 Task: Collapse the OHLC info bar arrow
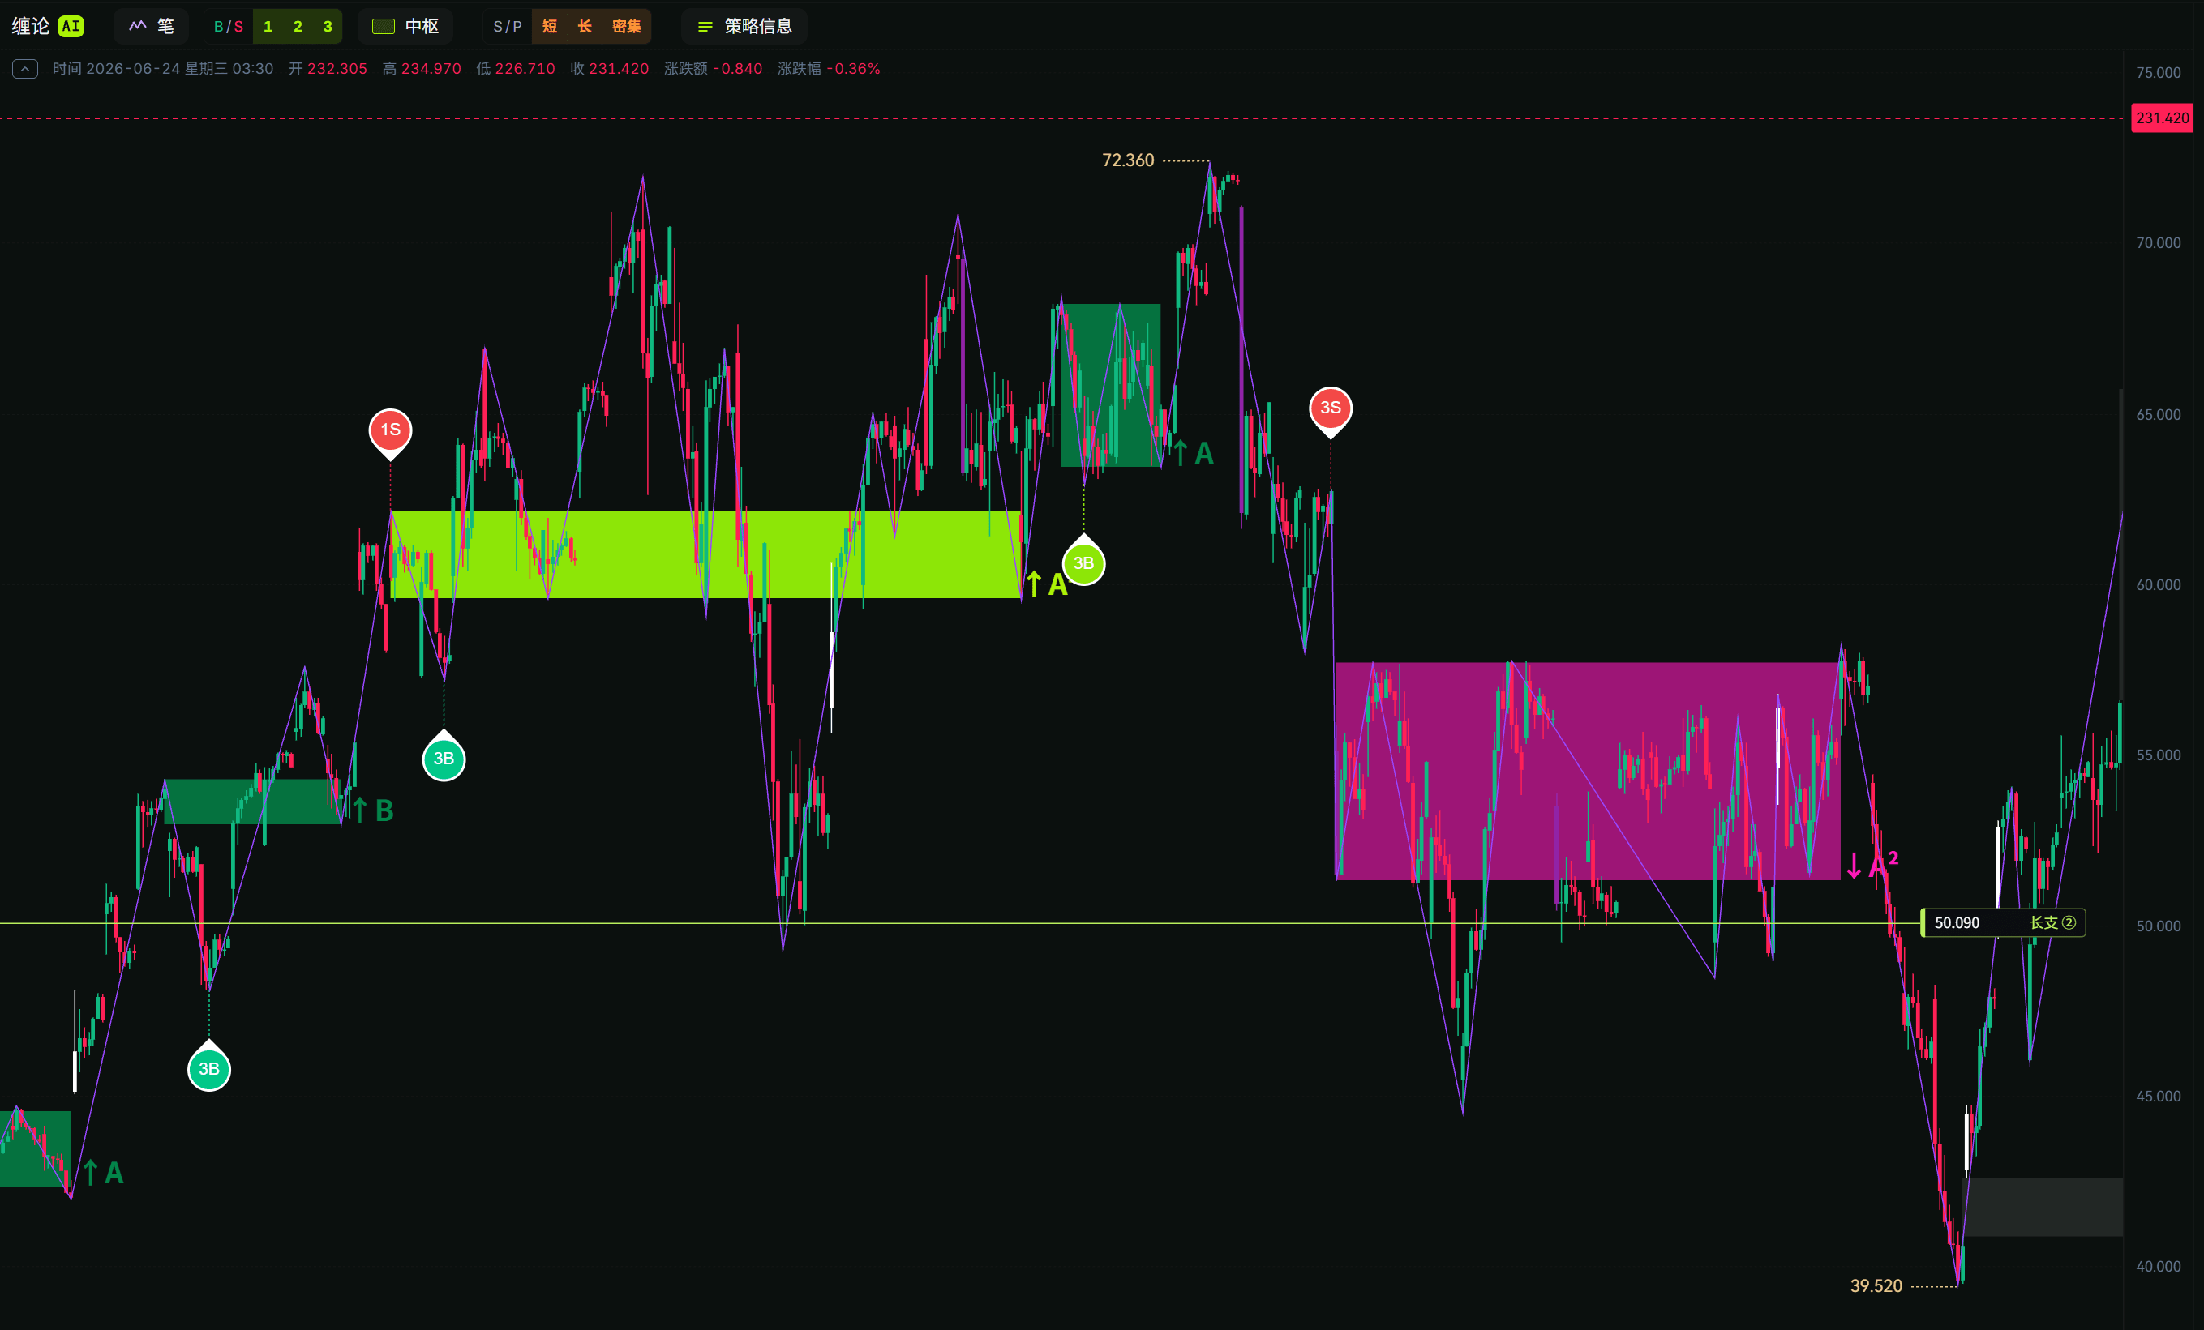click(x=25, y=69)
